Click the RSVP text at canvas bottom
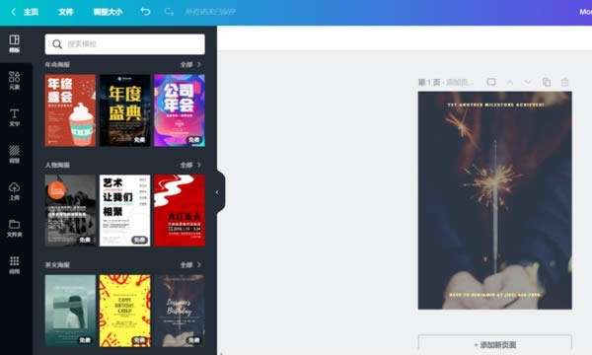The image size is (592, 355). (x=495, y=295)
